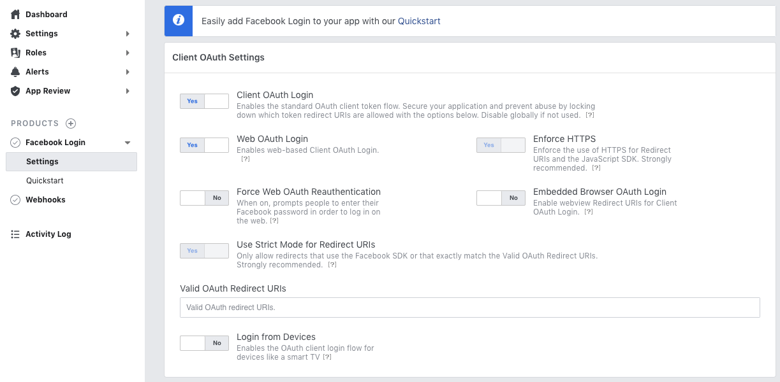Open the Quickstart link in the banner
780x382 pixels.
coord(419,21)
